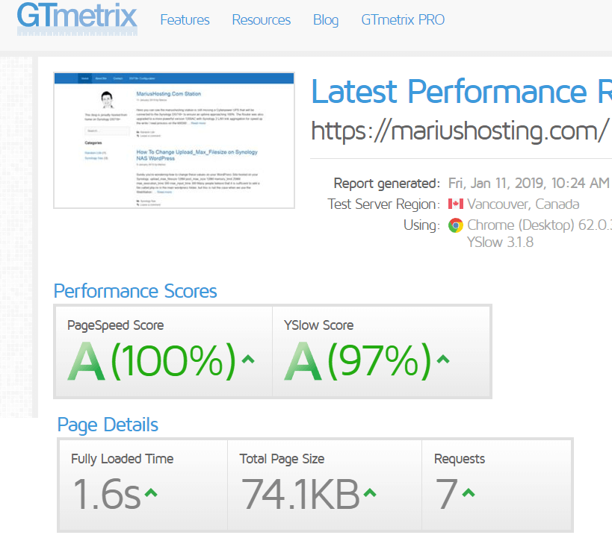
Task: Click the GTmetrix logo
Action: pyautogui.click(x=77, y=19)
